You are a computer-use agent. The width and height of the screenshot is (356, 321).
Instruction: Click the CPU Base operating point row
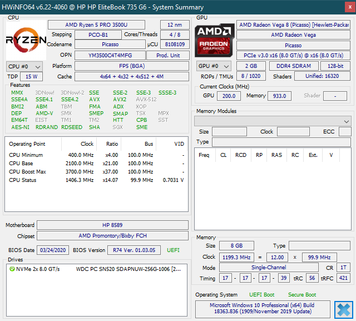(96, 164)
